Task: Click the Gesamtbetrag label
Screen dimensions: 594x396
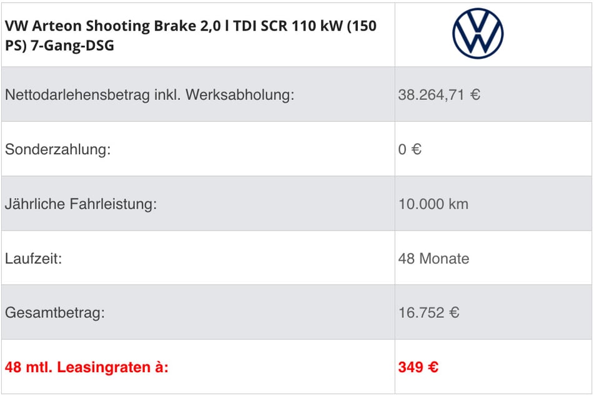Action: [54, 313]
